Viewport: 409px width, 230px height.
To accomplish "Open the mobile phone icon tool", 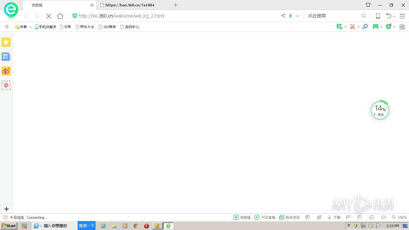I will point(378,16).
